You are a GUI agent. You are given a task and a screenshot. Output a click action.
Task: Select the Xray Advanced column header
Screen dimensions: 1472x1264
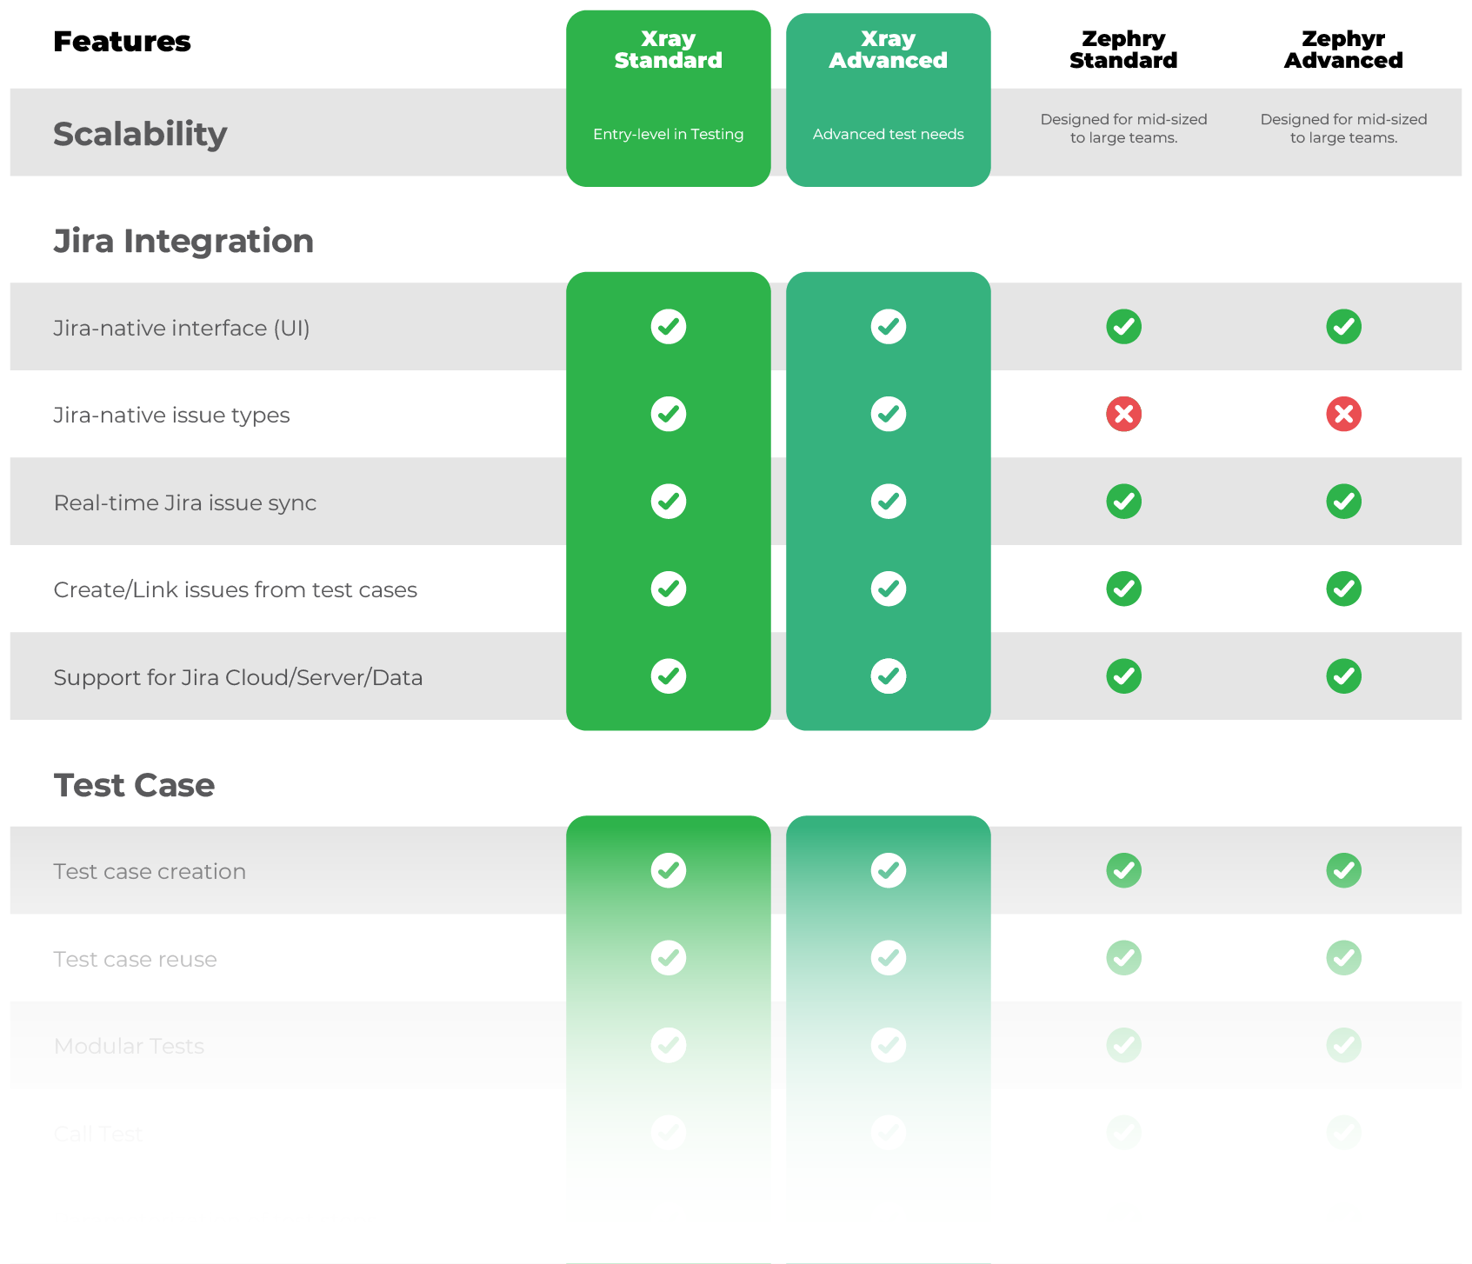(x=888, y=50)
